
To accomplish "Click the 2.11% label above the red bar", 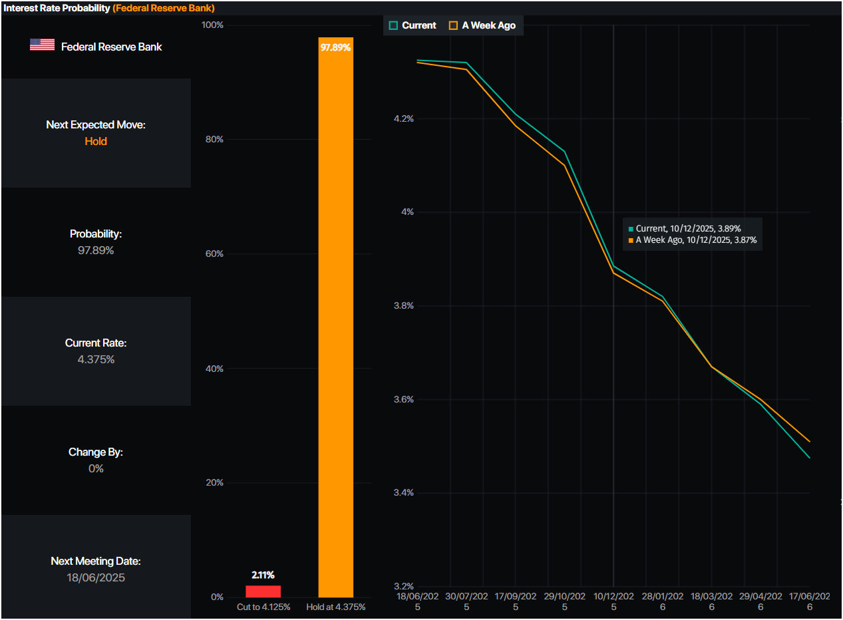I will coord(263,575).
